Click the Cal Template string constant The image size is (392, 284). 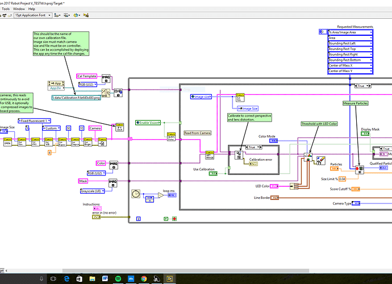coord(86,76)
